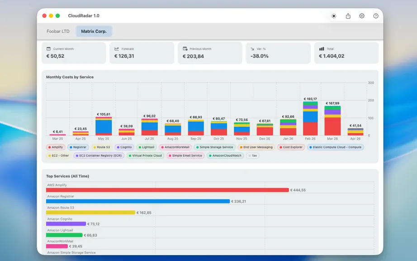Viewport: 417px width, 261px height.
Task: Click the Forecast chart icon
Action: (x=117, y=49)
